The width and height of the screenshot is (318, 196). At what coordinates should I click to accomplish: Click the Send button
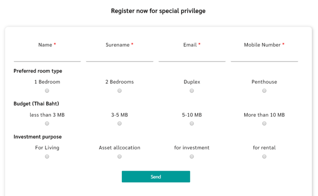(x=156, y=176)
